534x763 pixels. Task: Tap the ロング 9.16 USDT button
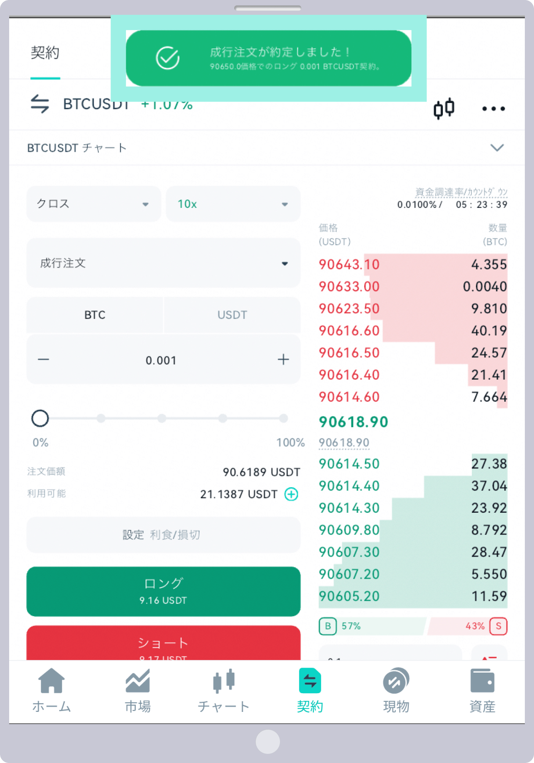pos(163,591)
